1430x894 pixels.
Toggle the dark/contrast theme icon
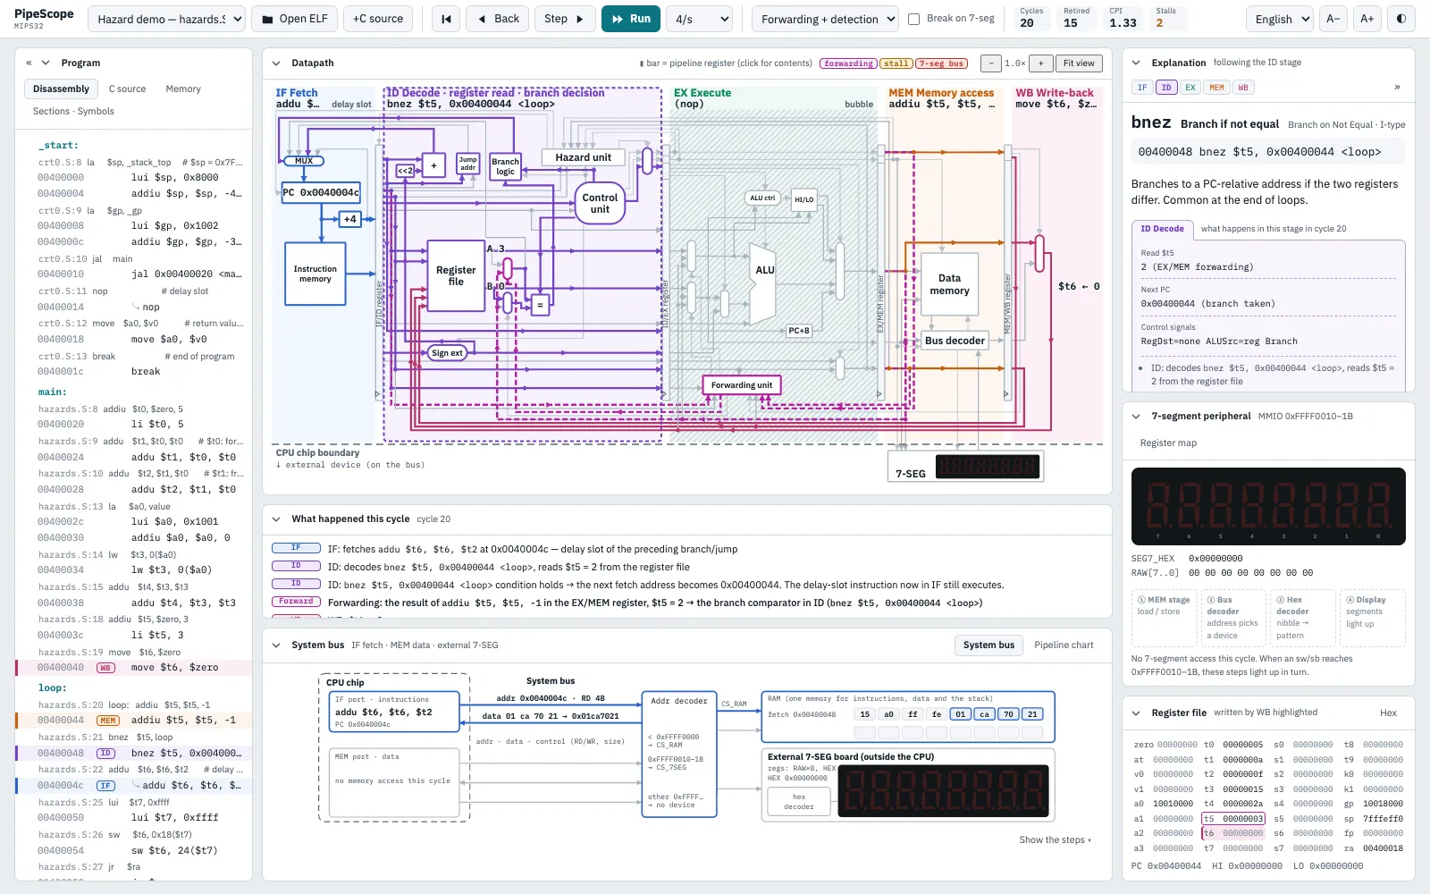(1401, 19)
